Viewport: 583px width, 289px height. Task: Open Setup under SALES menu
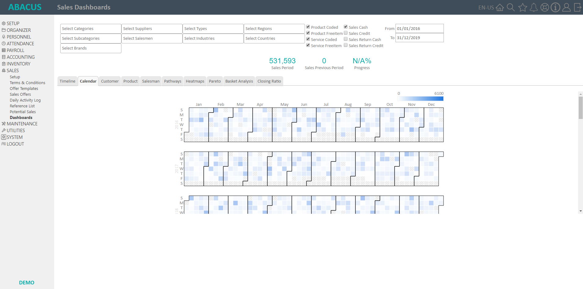coord(15,77)
